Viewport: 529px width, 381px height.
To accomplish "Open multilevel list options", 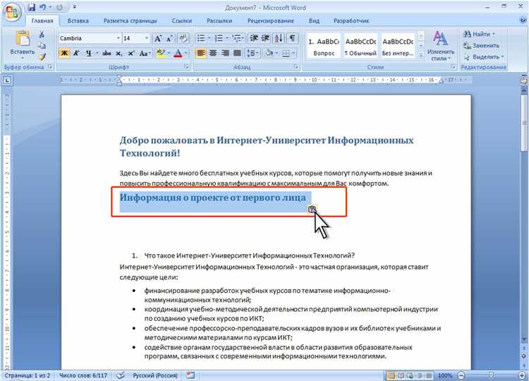I will tap(238, 38).
